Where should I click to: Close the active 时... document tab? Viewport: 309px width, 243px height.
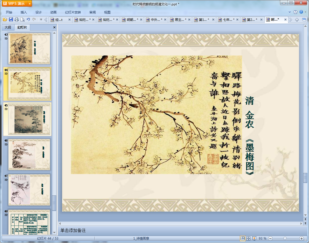[285, 20]
